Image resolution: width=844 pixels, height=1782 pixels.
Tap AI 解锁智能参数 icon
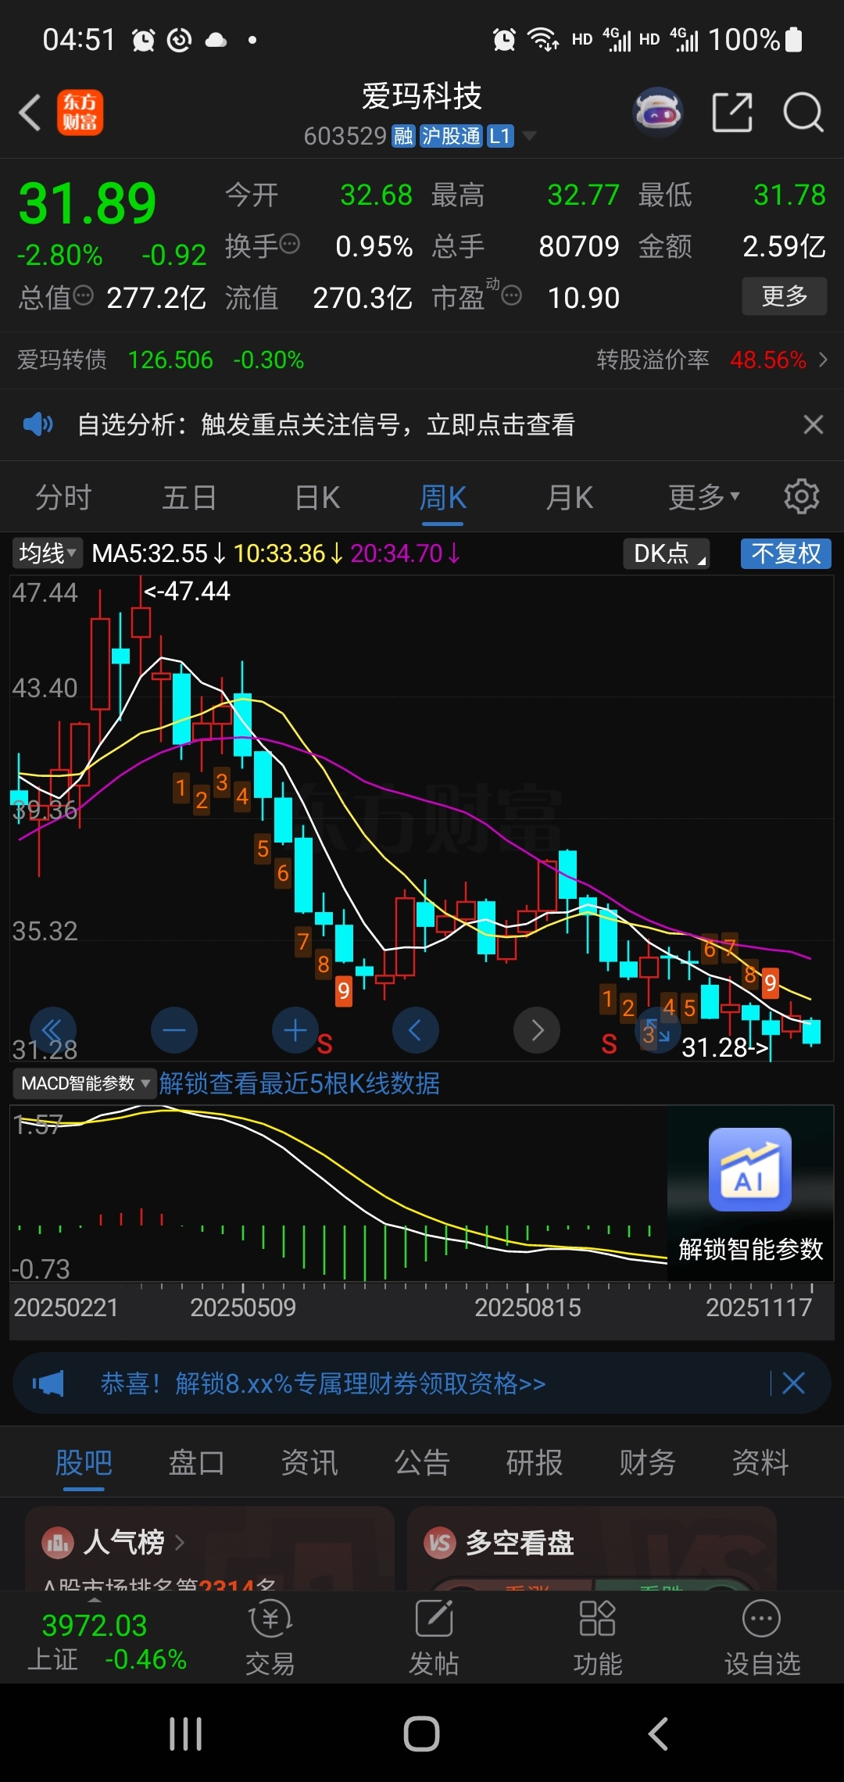point(750,1169)
